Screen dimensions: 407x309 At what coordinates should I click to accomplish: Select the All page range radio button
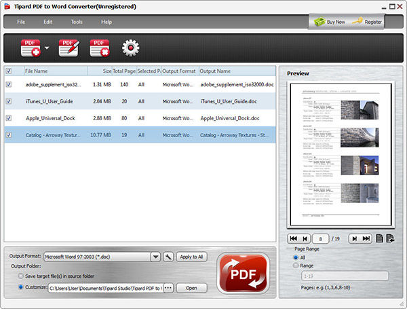pyautogui.click(x=296, y=257)
